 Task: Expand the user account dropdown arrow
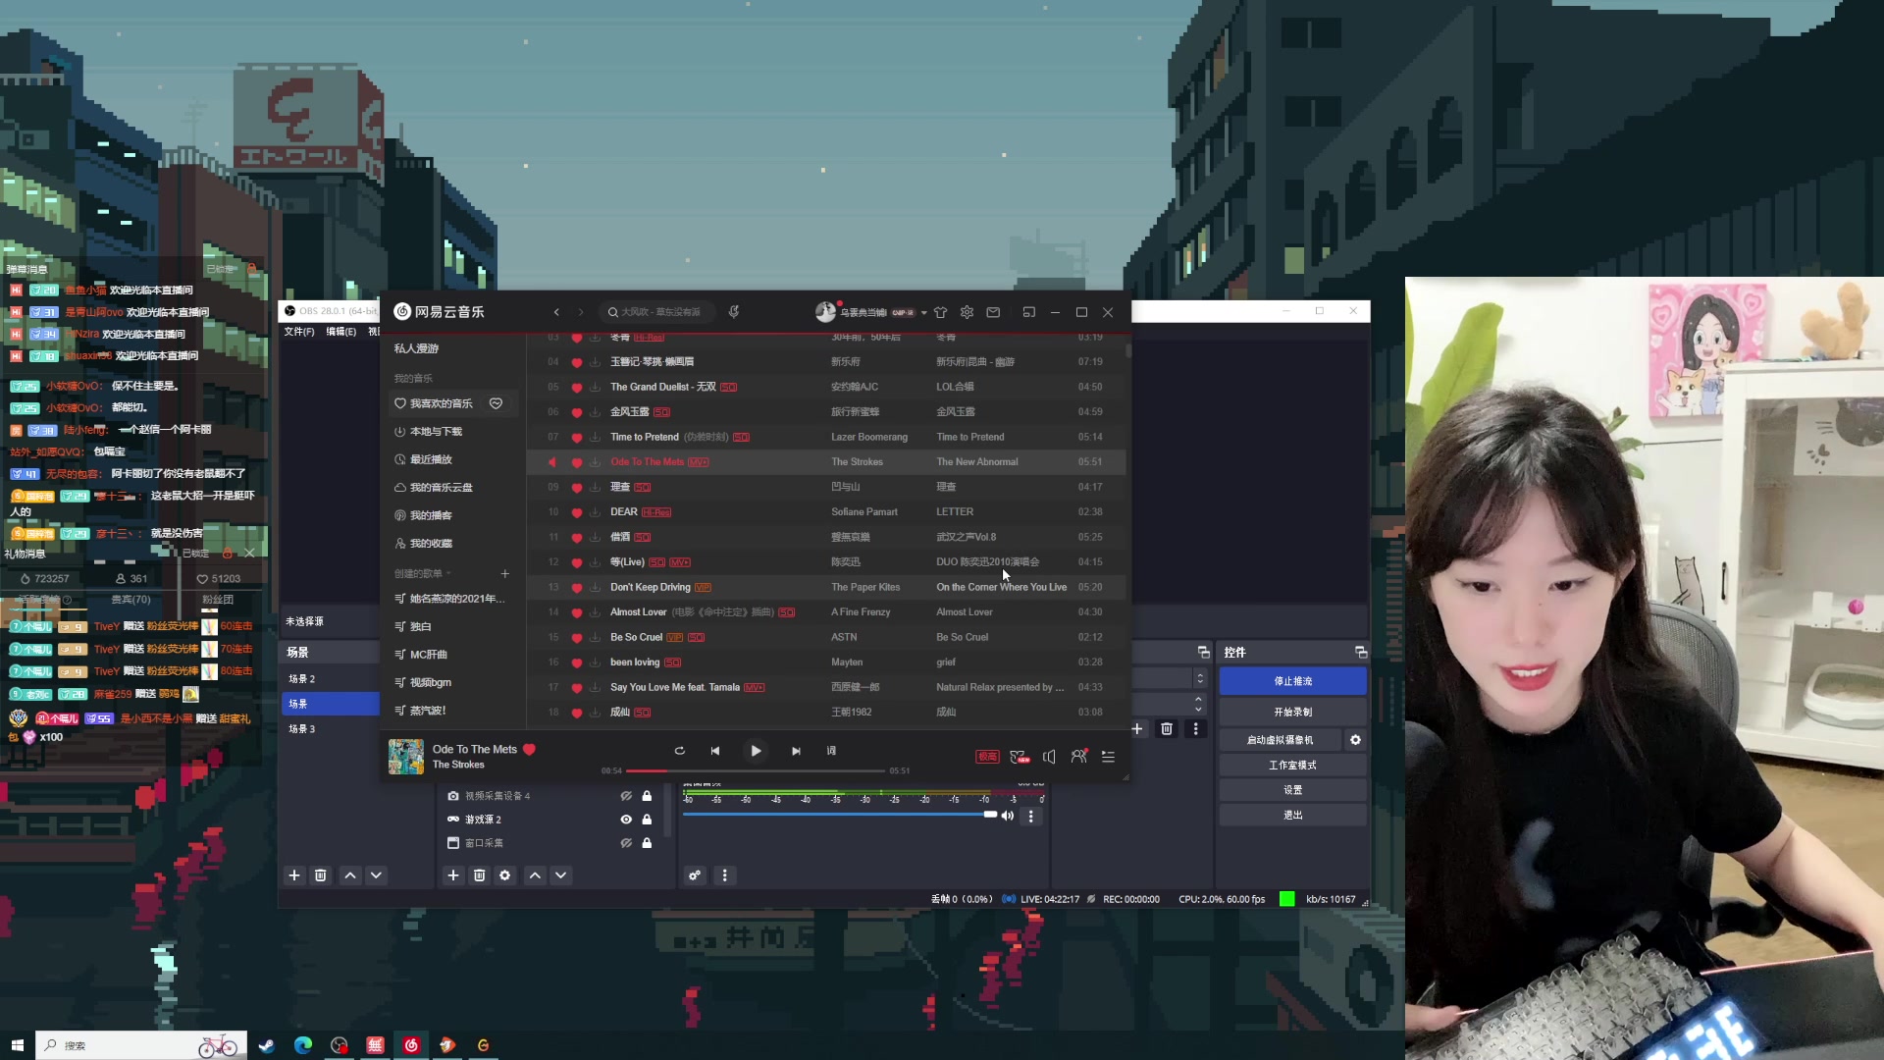point(923,313)
